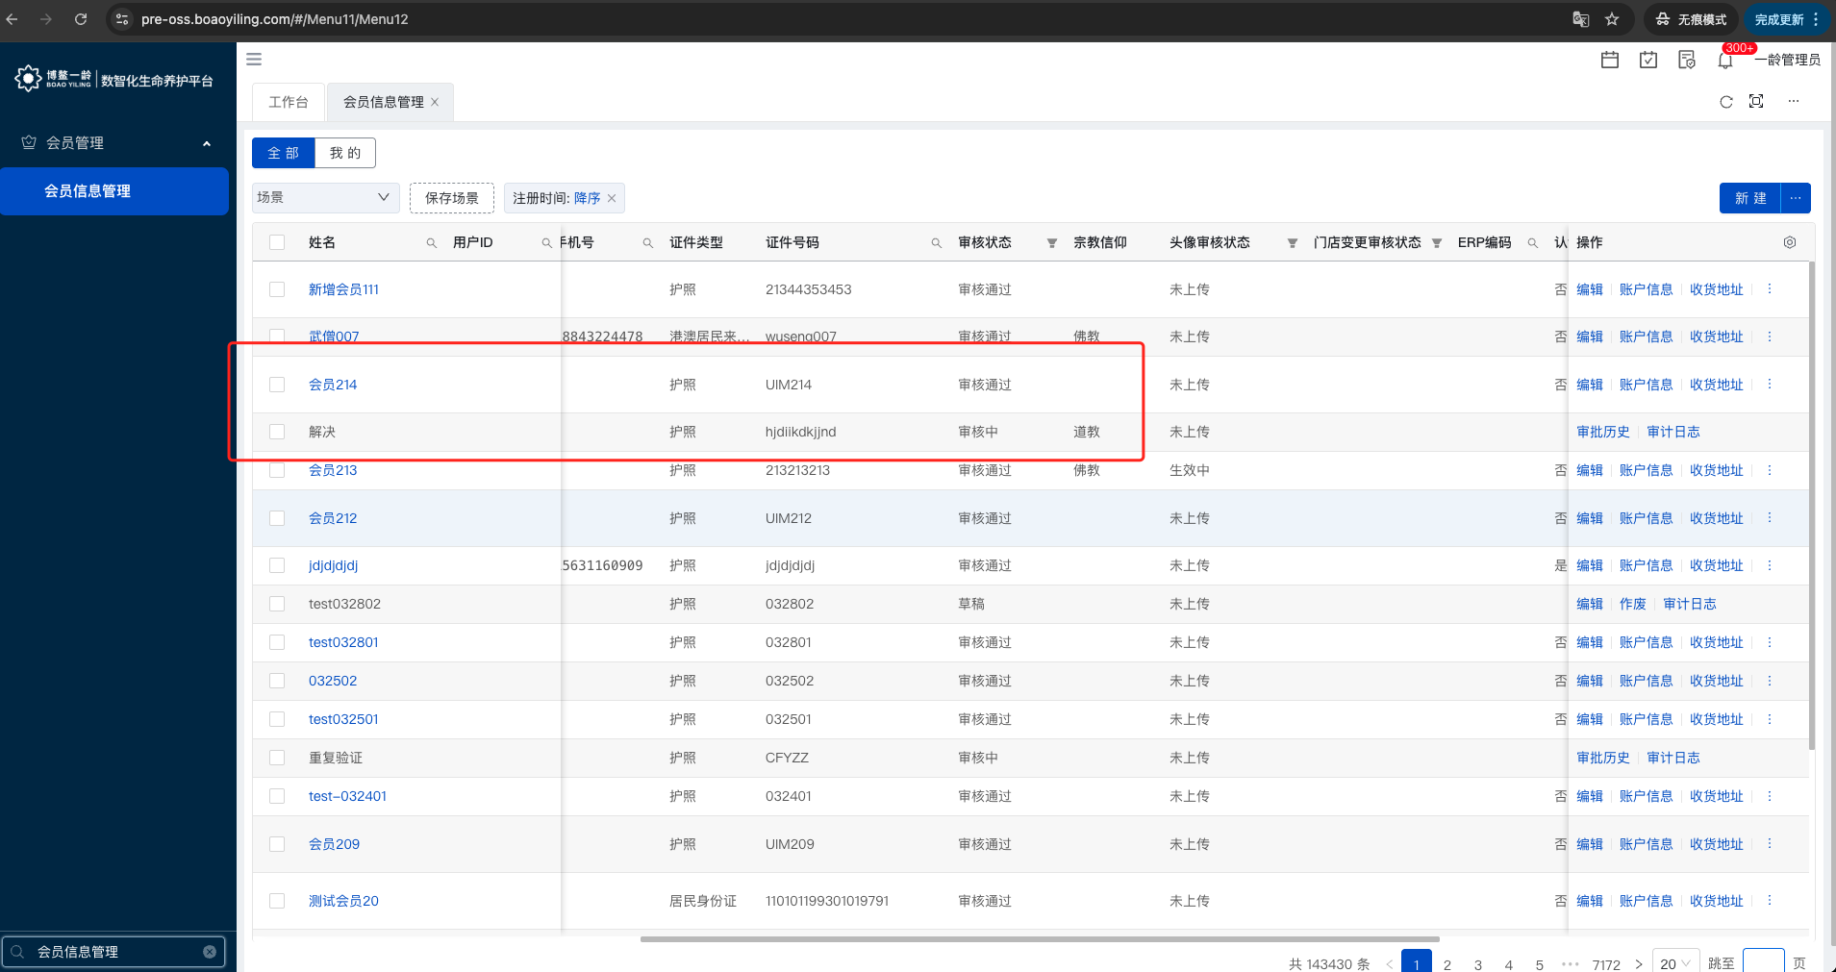Focus the 跳至 page number input
The height and width of the screenshot is (972, 1836).
[x=1764, y=962]
